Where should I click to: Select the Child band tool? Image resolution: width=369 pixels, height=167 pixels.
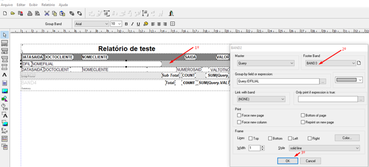click(5, 51)
